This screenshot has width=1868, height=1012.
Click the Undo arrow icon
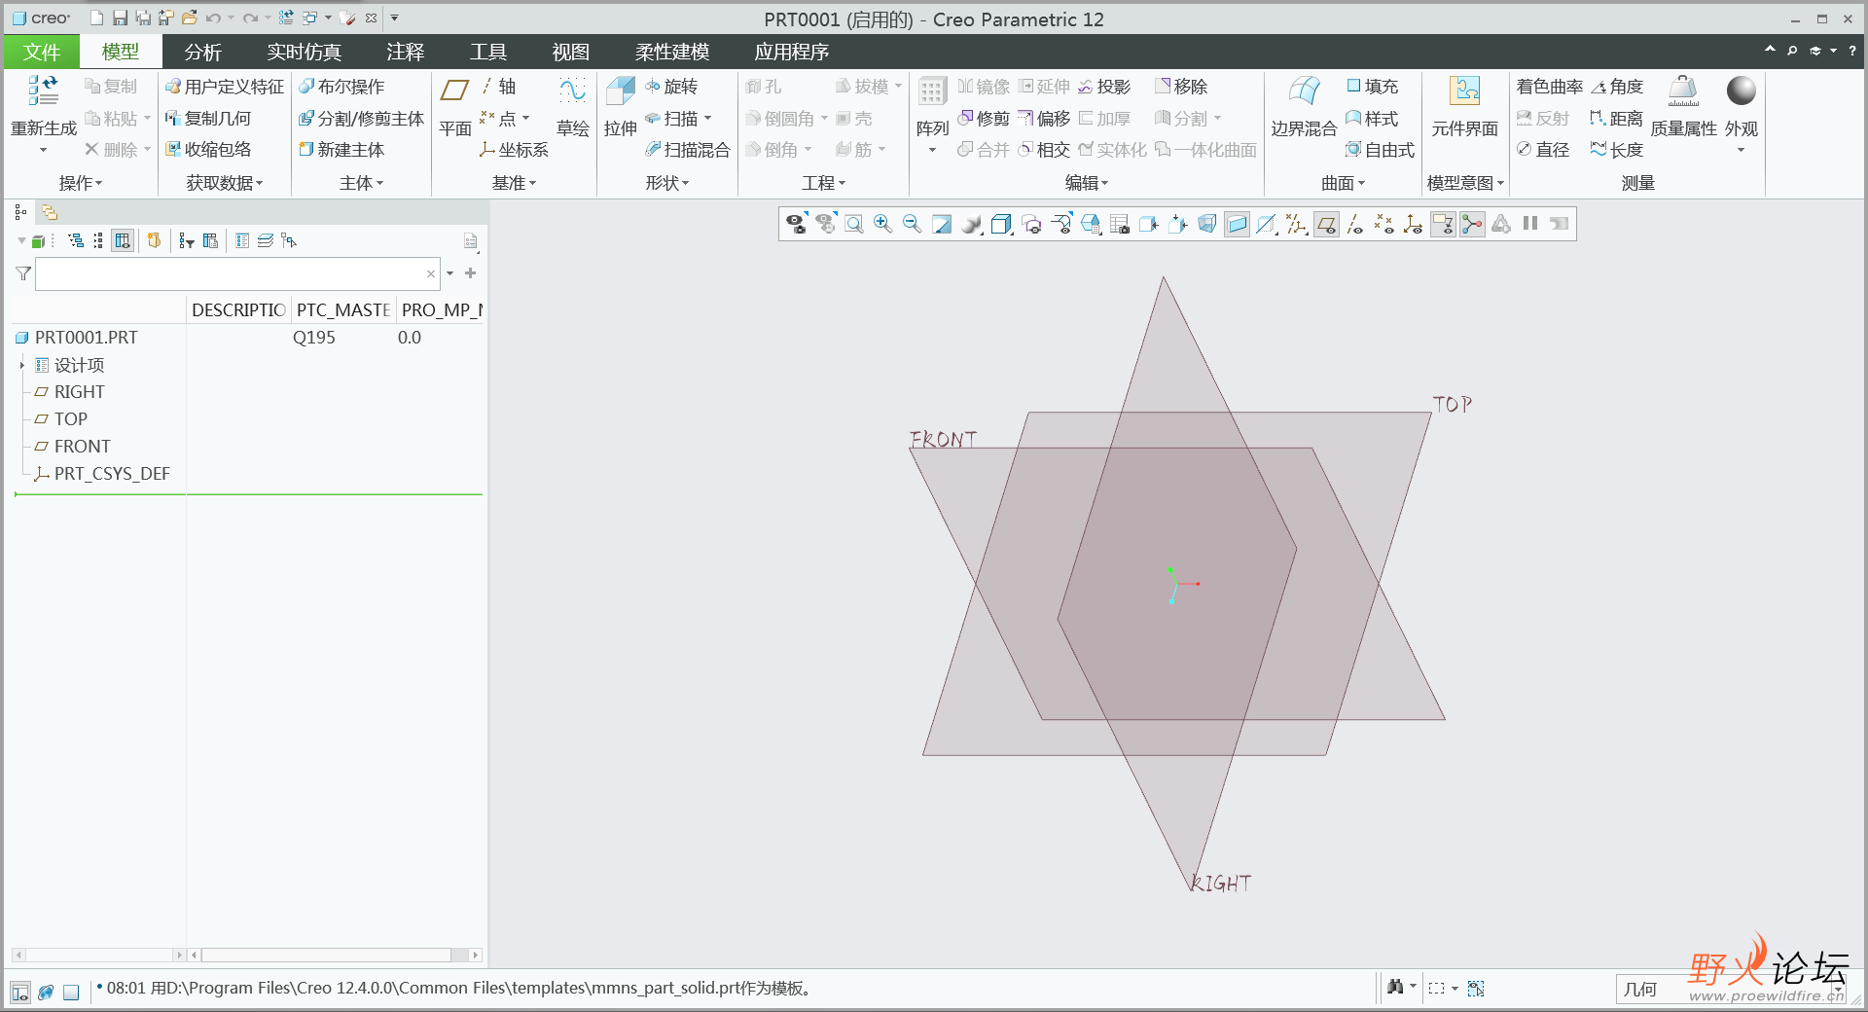[x=213, y=18]
